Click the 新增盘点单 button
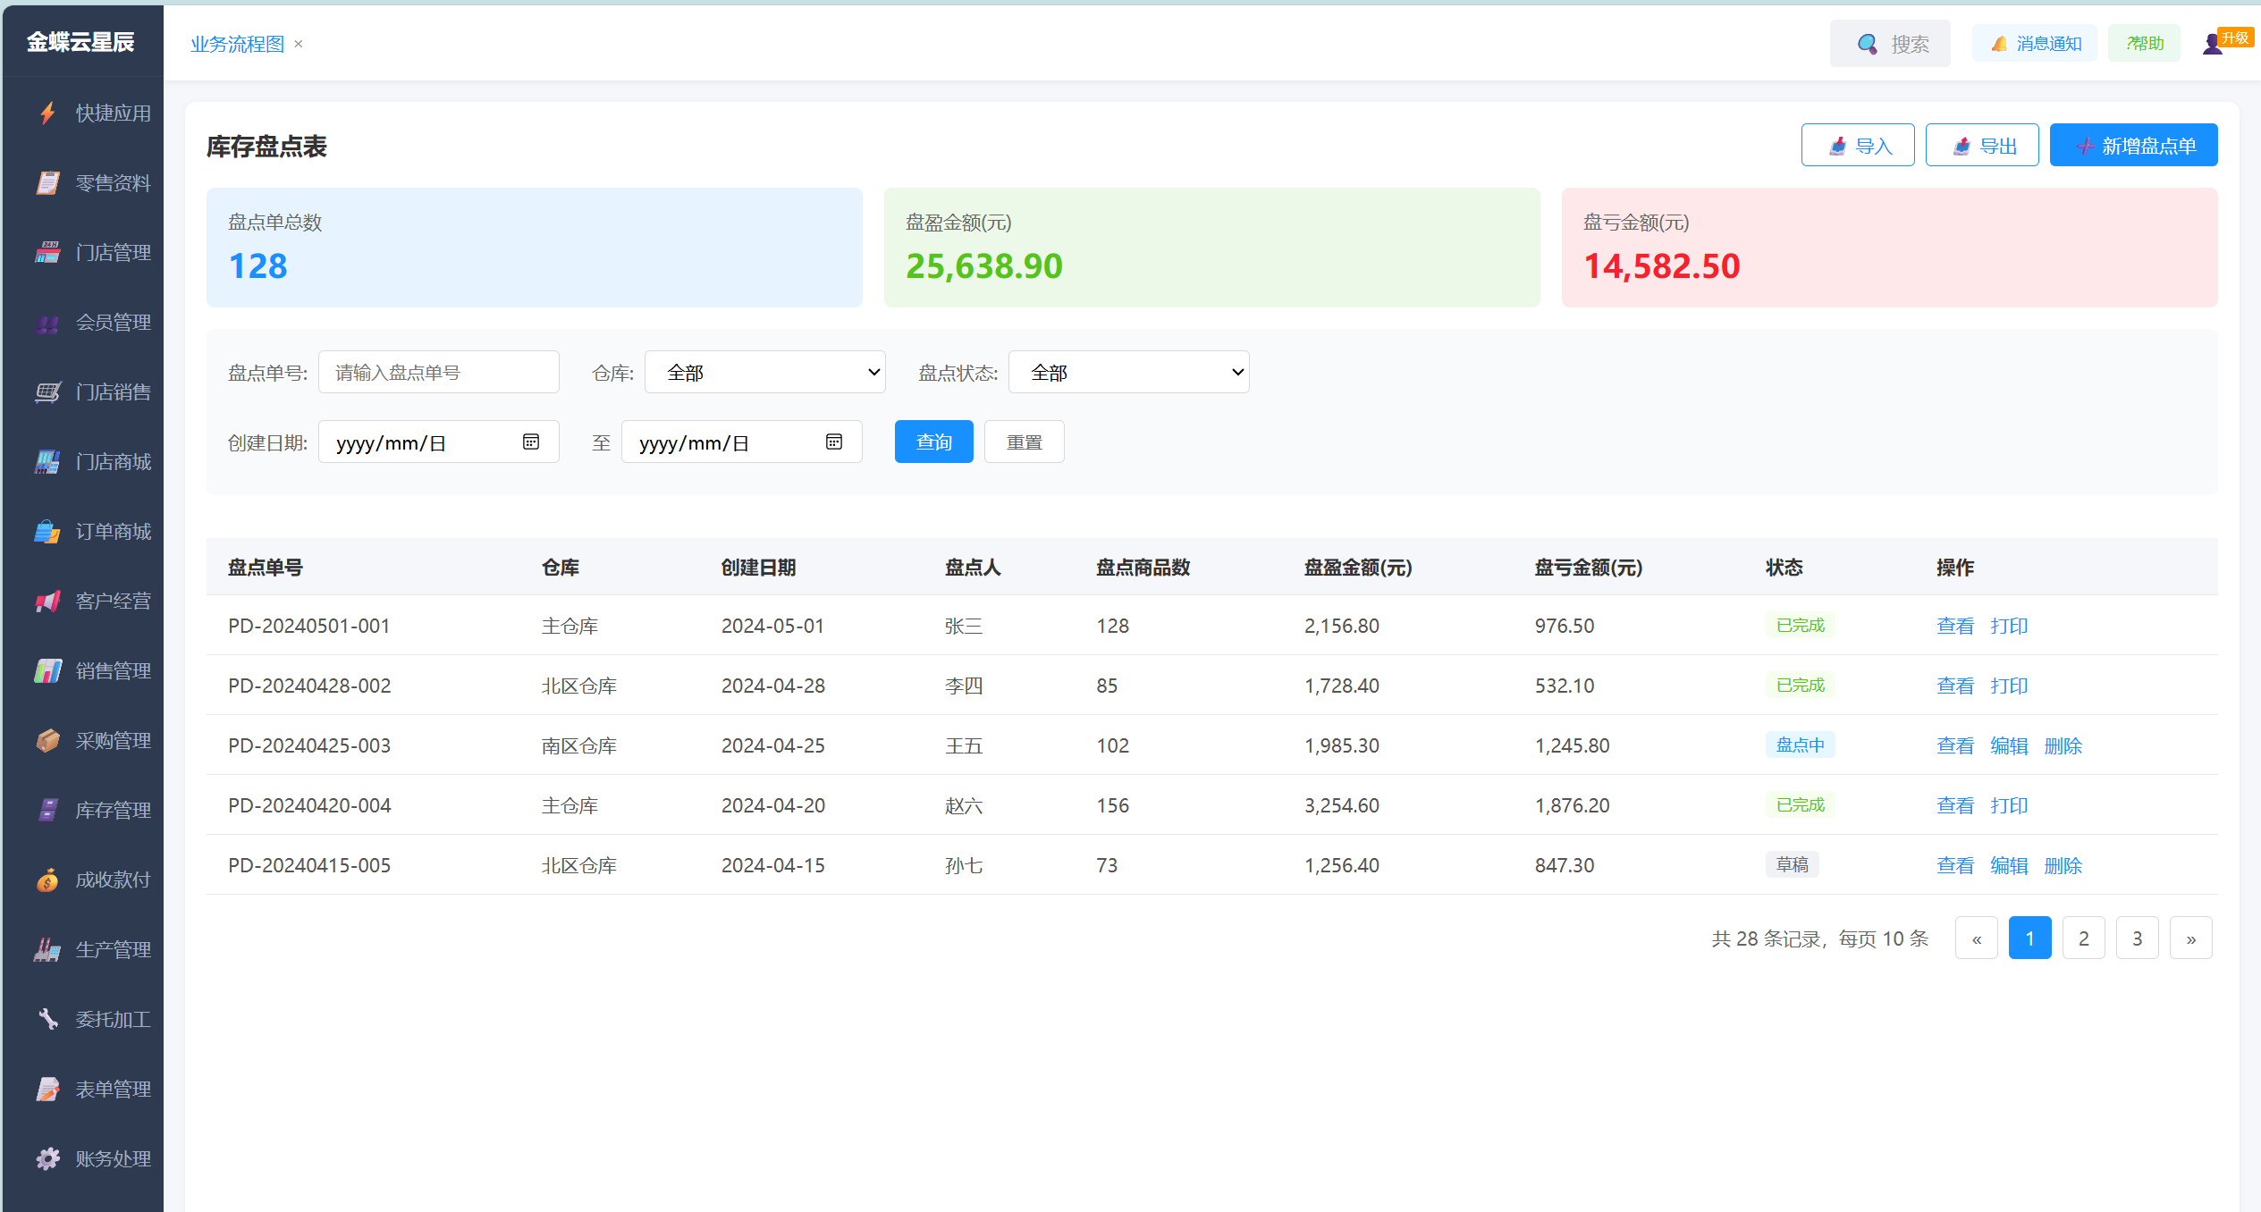Viewport: 2261px width, 1212px height. point(2133,146)
